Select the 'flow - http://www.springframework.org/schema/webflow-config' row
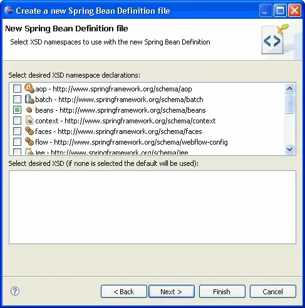 (x=132, y=142)
